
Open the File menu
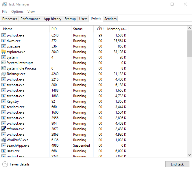[5, 12]
